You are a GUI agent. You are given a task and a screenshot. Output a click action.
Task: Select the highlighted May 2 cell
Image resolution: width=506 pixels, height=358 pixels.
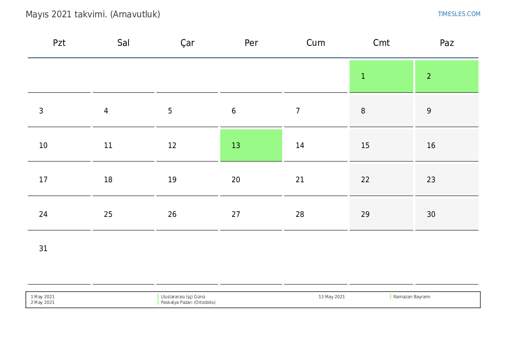pos(446,76)
